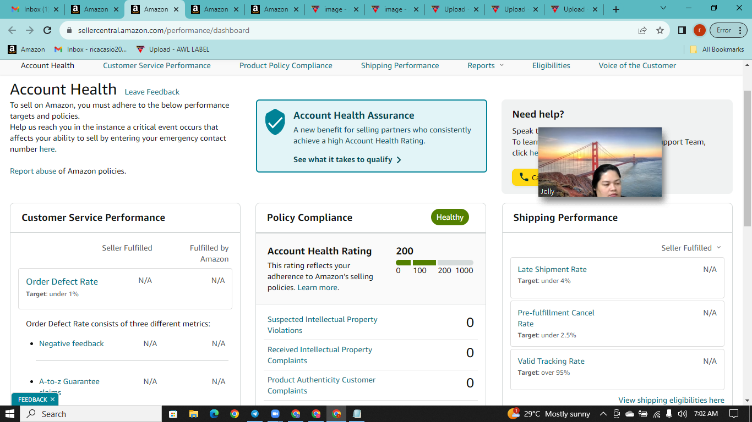The width and height of the screenshot is (752, 422).
Task: Share this page using the share icon
Action: tap(642, 30)
